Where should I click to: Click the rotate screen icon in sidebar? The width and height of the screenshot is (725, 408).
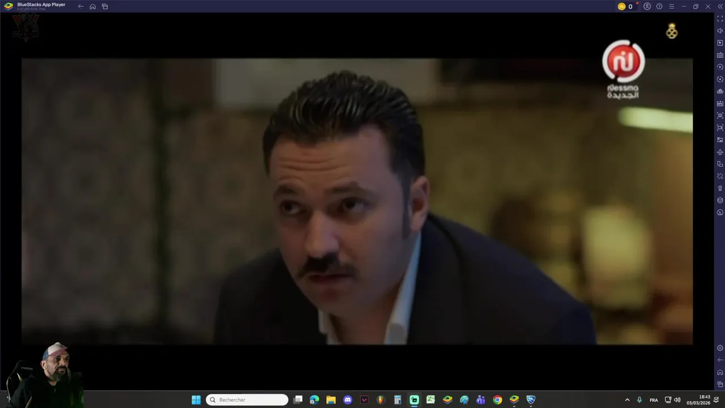pyautogui.click(x=720, y=176)
